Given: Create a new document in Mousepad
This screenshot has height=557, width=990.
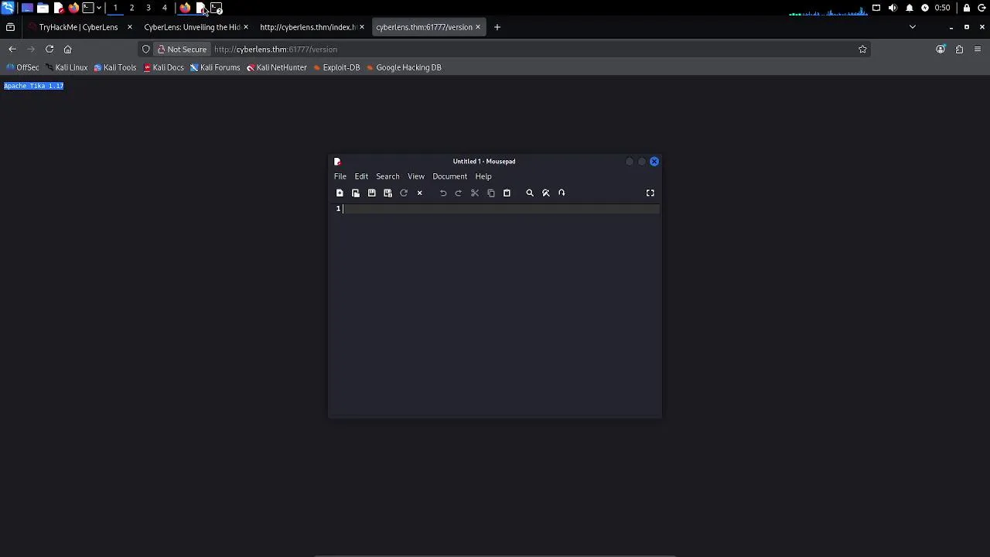Looking at the screenshot, I should click(x=340, y=193).
